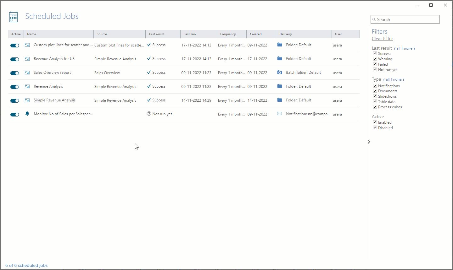Uncheck the Not run yet filter checkbox
The width and height of the screenshot is (453, 270).
[375, 69]
